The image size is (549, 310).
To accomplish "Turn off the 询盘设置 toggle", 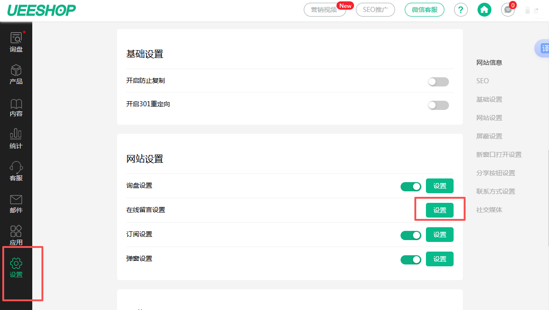I will point(411,186).
